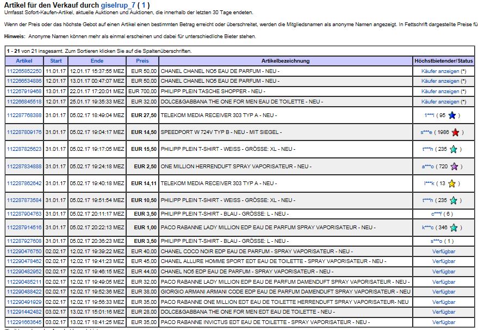Viewport: 478px width, 330px height.
Task: Open item number 112287862642
Action: [x=24, y=184]
